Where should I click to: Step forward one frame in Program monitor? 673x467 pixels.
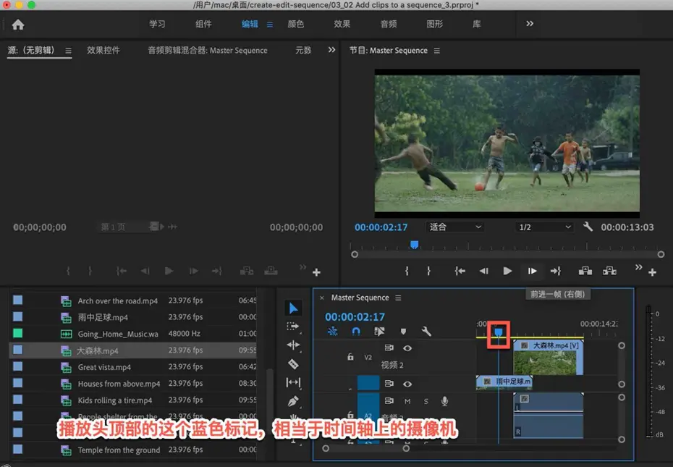coord(532,271)
